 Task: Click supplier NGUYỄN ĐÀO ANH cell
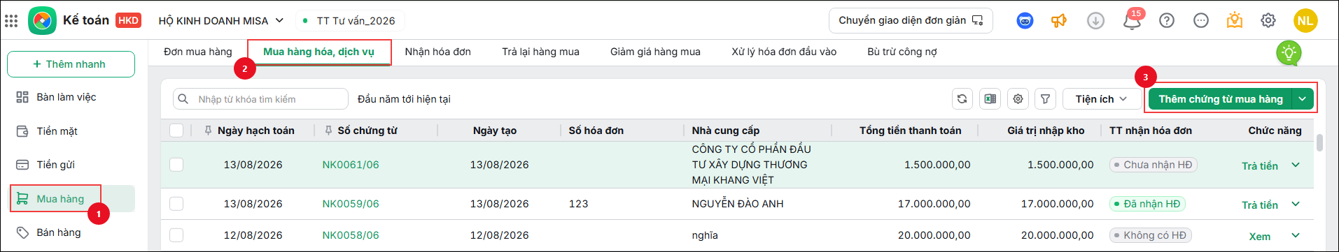[x=738, y=204]
